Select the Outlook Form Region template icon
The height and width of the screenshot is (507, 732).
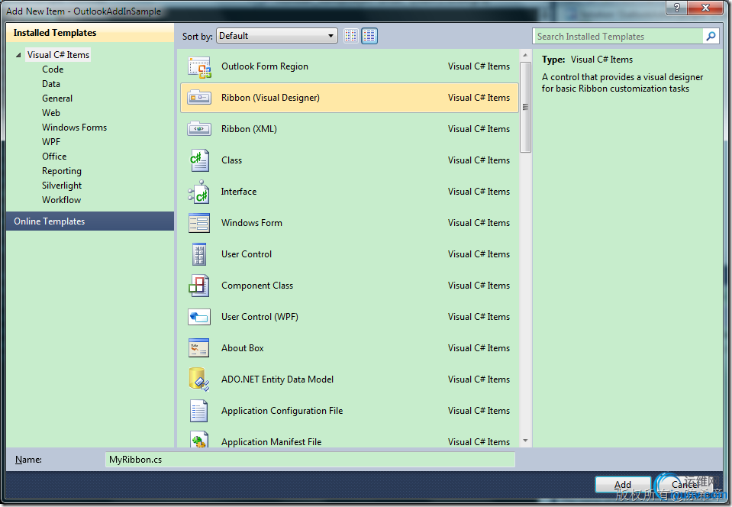tap(199, 66)
